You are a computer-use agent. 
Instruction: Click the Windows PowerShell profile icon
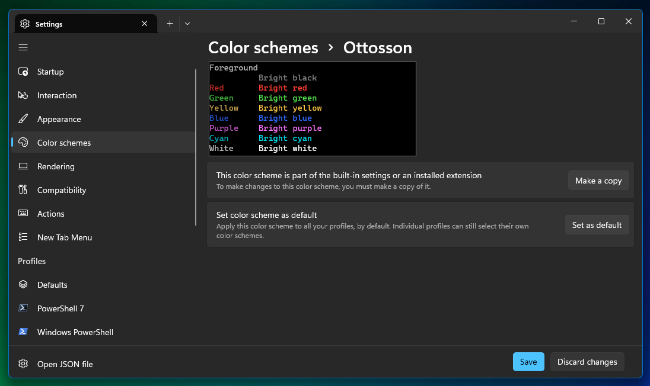coord(23,332)
